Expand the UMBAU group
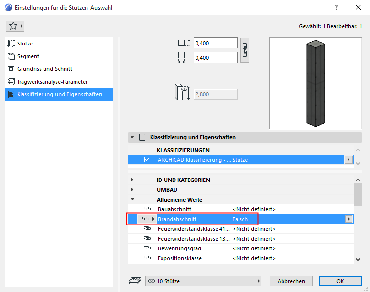The image size is (370, 292). pyautogui.click(x=132, y=190)
